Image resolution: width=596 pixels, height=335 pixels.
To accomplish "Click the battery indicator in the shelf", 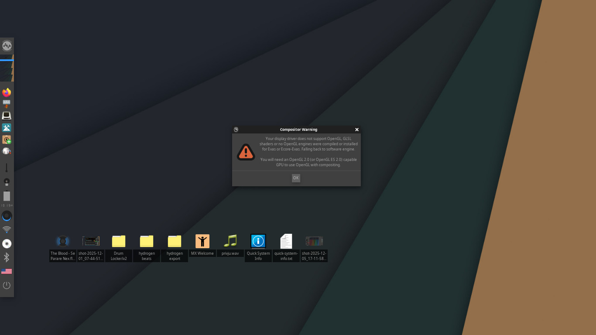I will pyautogui.click(x=7, y=196).
